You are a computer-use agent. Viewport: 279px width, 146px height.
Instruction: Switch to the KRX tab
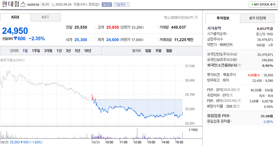point(15,17)
